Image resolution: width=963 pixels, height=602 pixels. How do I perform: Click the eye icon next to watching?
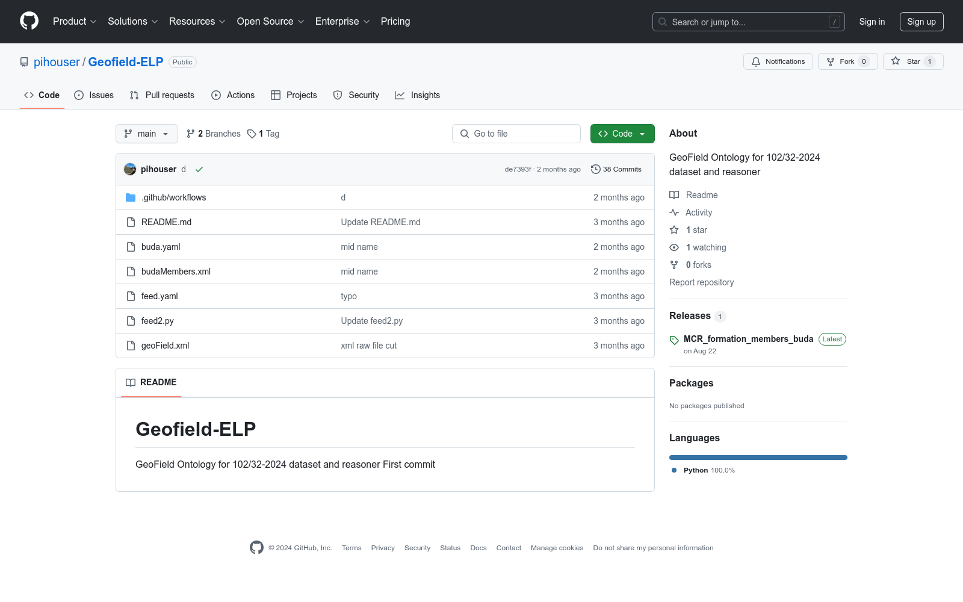(x=674, y=247)
